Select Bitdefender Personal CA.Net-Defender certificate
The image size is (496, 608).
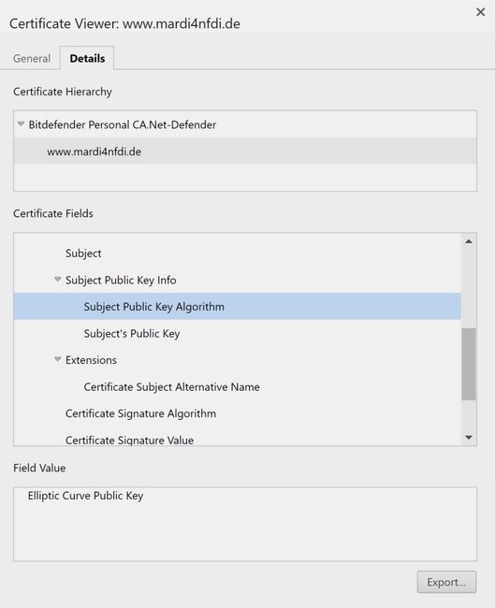coord(123,124)
